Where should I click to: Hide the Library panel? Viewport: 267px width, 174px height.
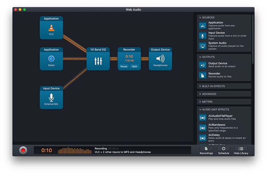(241, 150)
